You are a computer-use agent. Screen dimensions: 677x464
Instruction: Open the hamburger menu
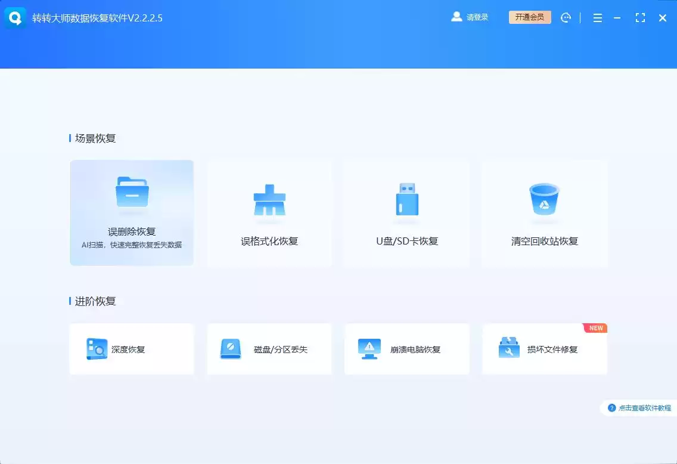tap(597, 17)
